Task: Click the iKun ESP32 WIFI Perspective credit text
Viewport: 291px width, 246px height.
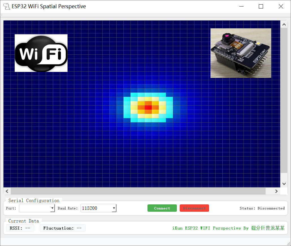Action: [228, 228]
